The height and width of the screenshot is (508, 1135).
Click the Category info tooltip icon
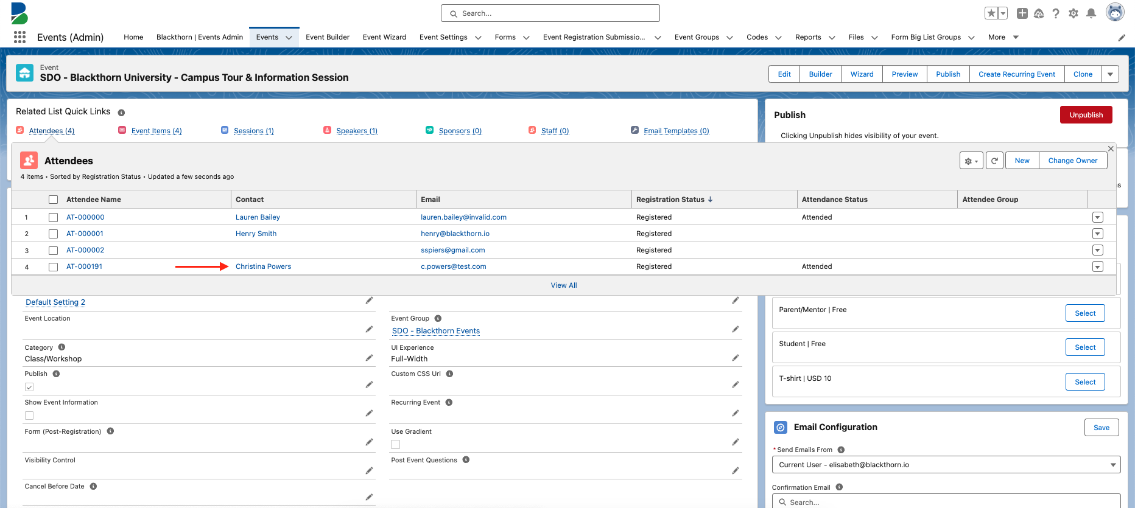point(61,347)
